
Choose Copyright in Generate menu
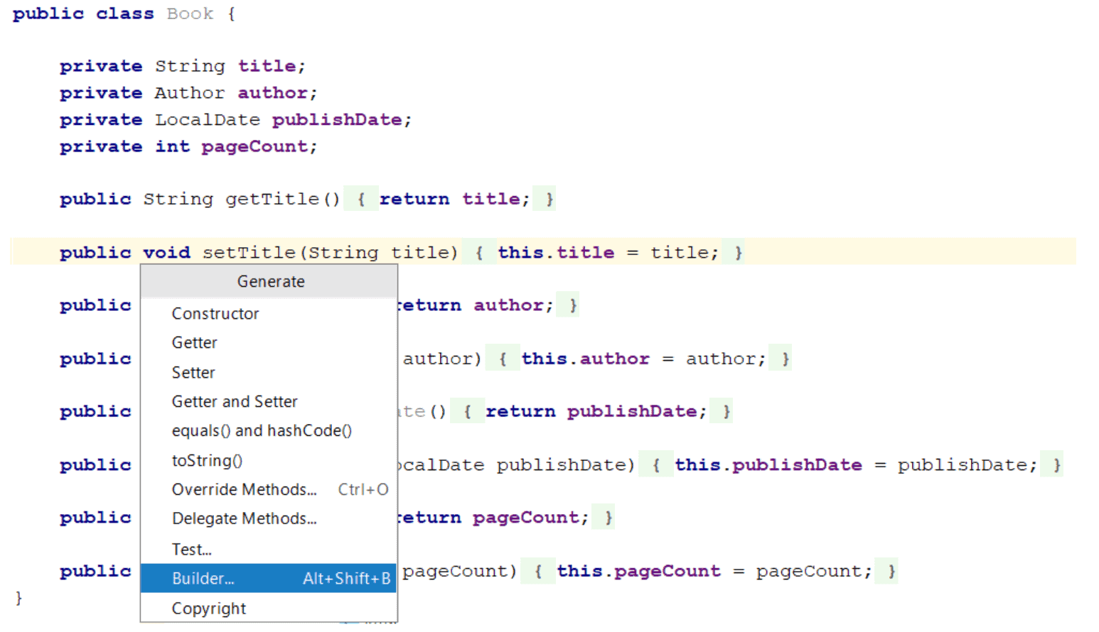coord(268,609)
